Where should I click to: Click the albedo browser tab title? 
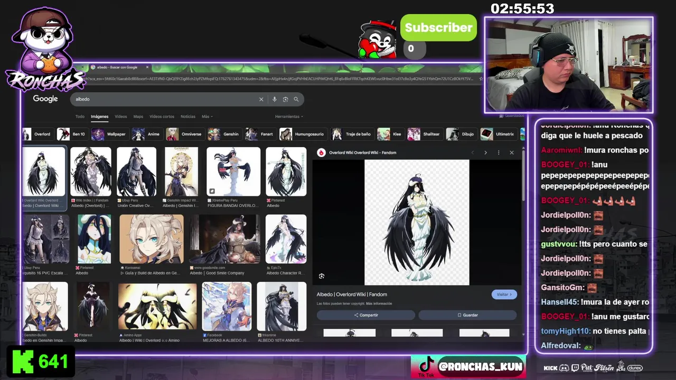tap(117, 67)
